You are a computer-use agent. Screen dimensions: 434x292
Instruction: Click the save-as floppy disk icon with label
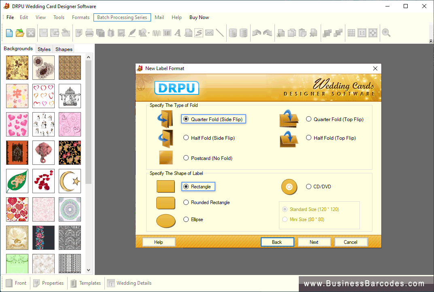pyautogui.click(x=54, y=33)
